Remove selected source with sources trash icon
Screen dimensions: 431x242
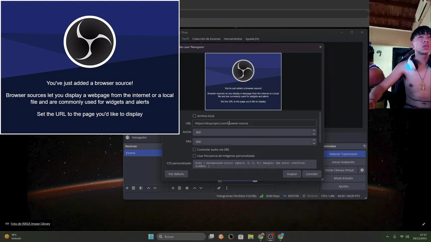tap(179, 188)
